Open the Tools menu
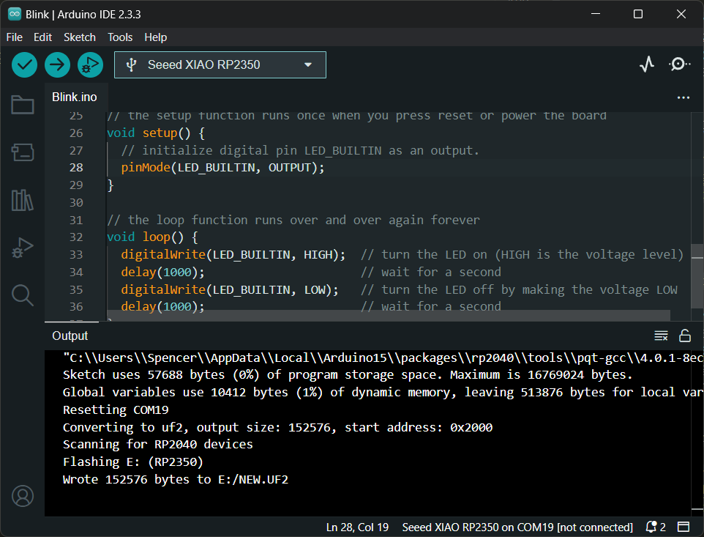This screenshot has height=537, width=704. pyautogui.click(x=120, y=37)
